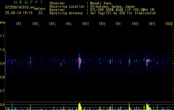Click the '23.' counter next to the date
The height and width of the screenshot is (110, 174).
41,13
